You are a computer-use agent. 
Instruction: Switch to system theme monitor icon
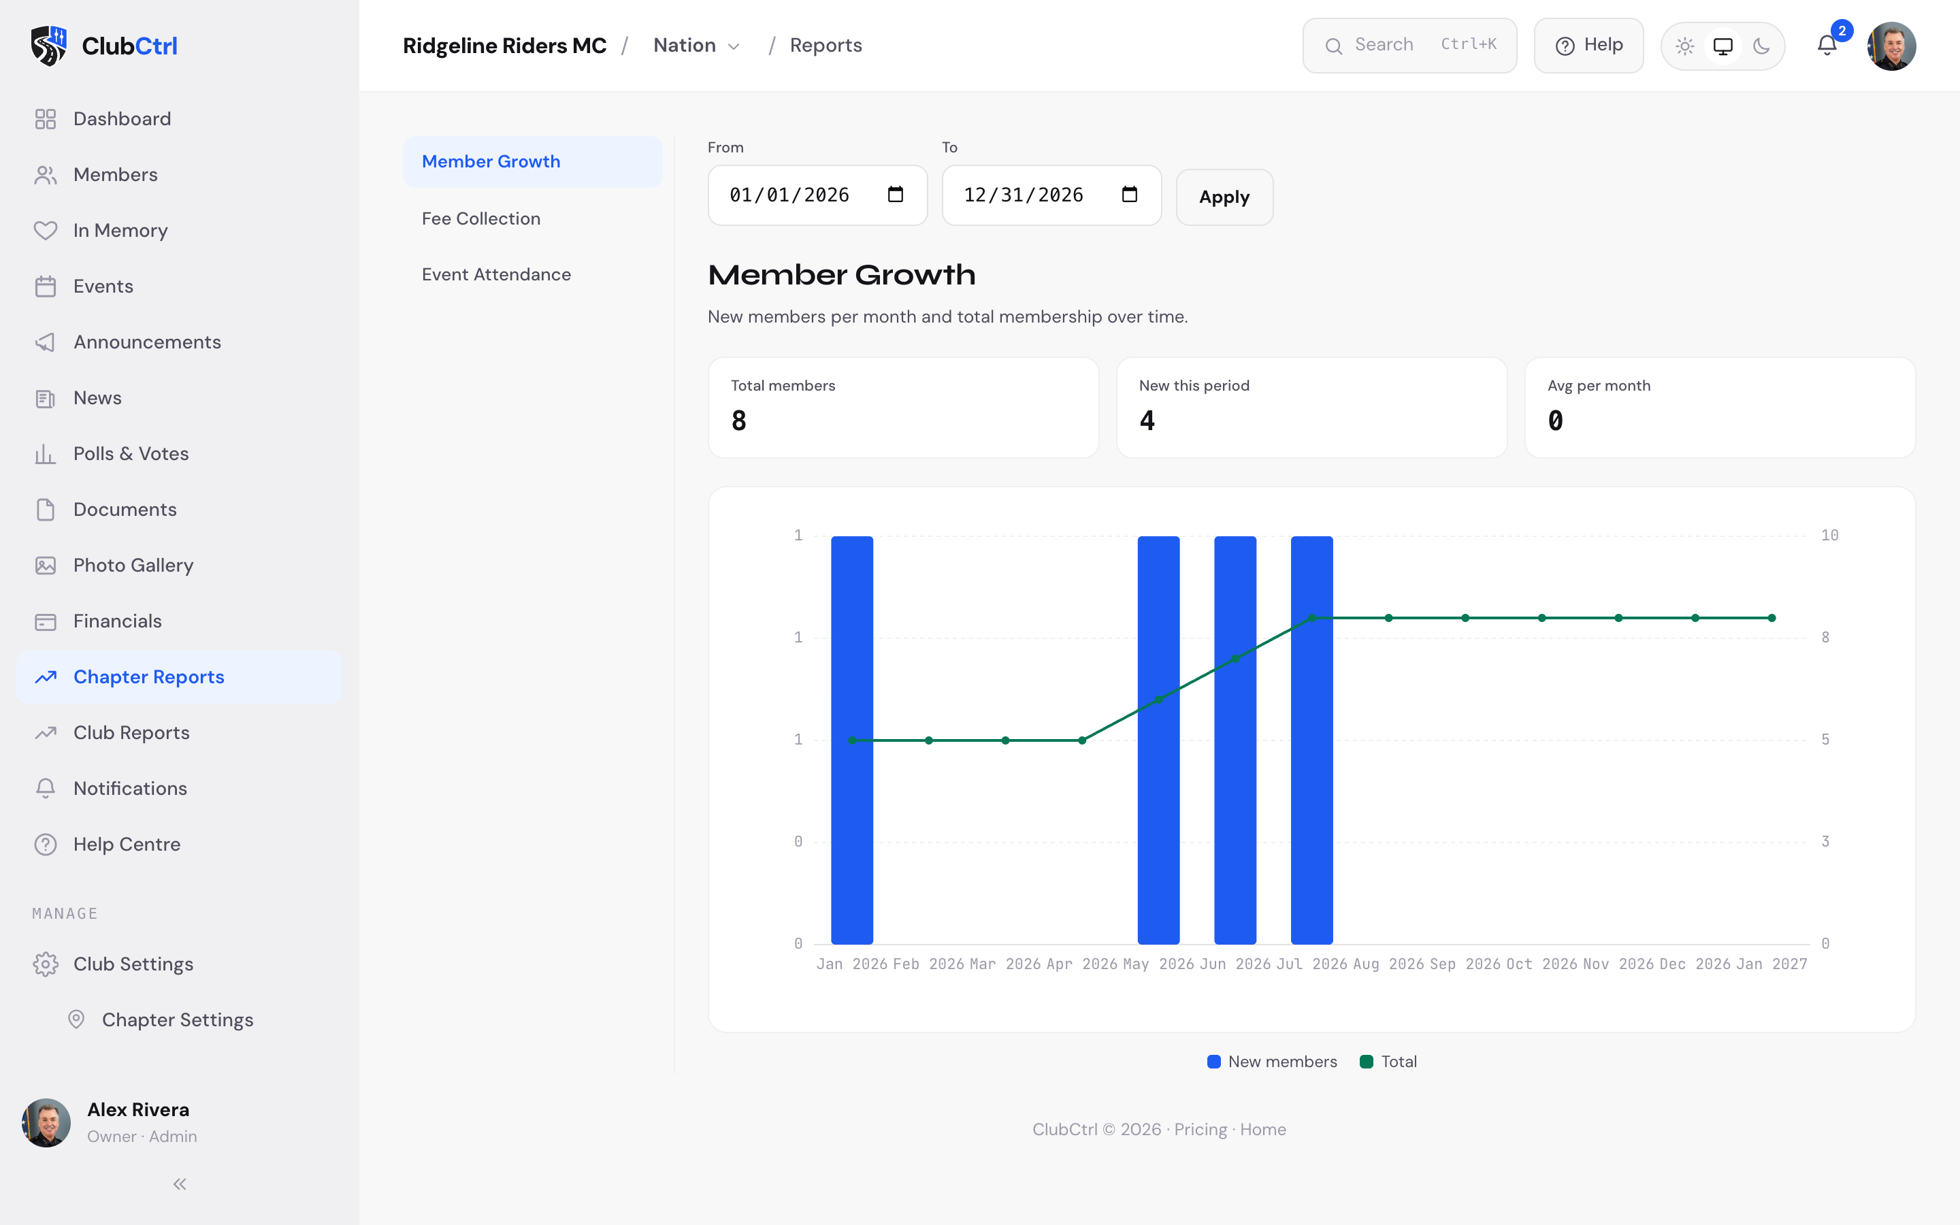[x=1722, y=46]
